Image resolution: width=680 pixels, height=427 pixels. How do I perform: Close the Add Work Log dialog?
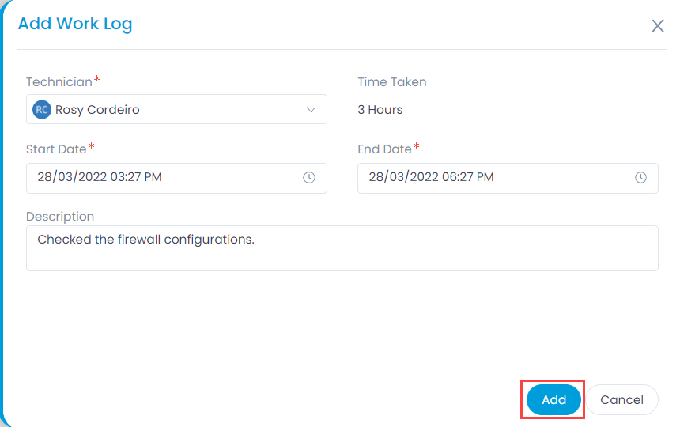point(657,25)
